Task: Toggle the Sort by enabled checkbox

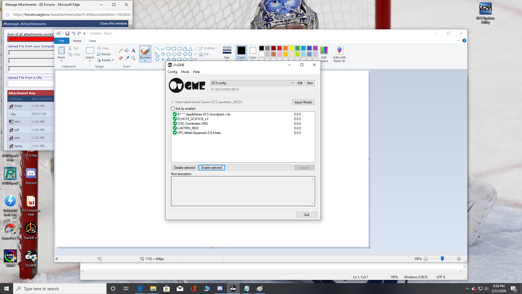Action: click(173, 109)
